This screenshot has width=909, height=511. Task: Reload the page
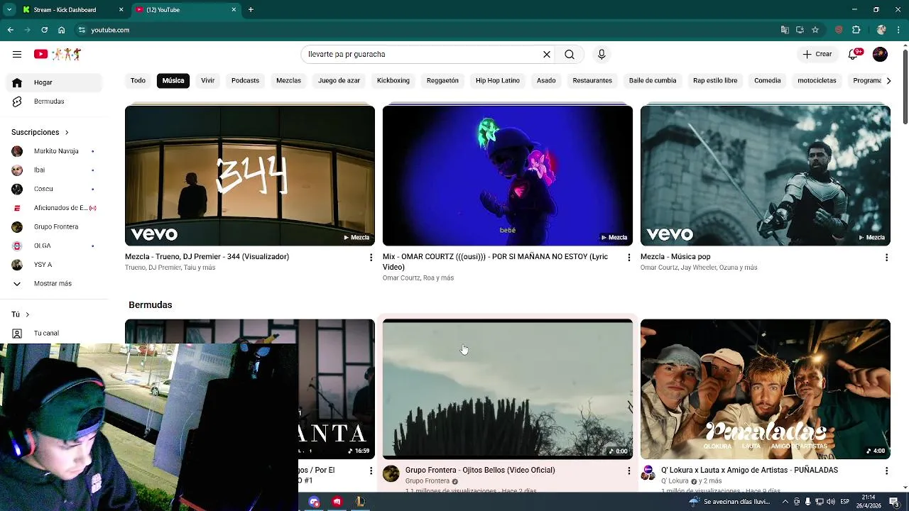coord(44,30)
